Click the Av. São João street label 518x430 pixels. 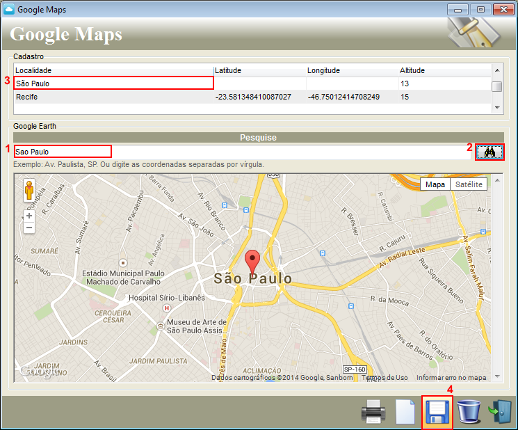tap(196, 225)
